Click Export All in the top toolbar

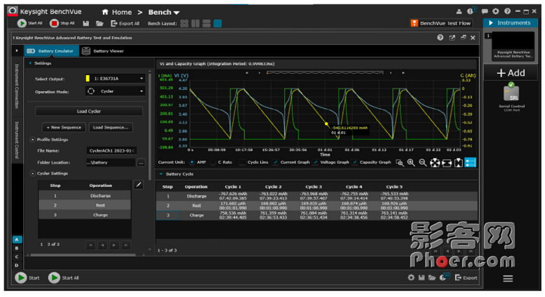tap(125, 23)
